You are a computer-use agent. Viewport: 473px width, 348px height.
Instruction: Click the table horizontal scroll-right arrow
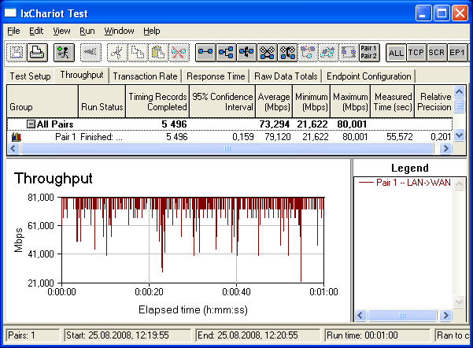pos(446,148)
